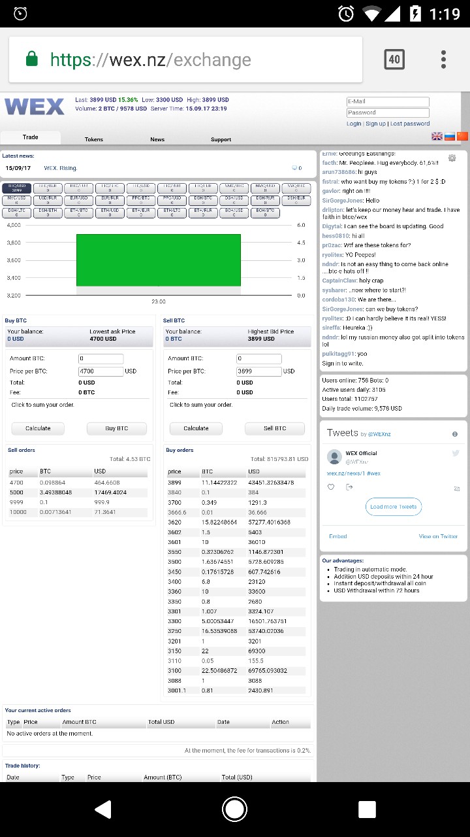The image size is (470, 837).
Task: Select the ETH/USD pair button
Action: [110, 213]
